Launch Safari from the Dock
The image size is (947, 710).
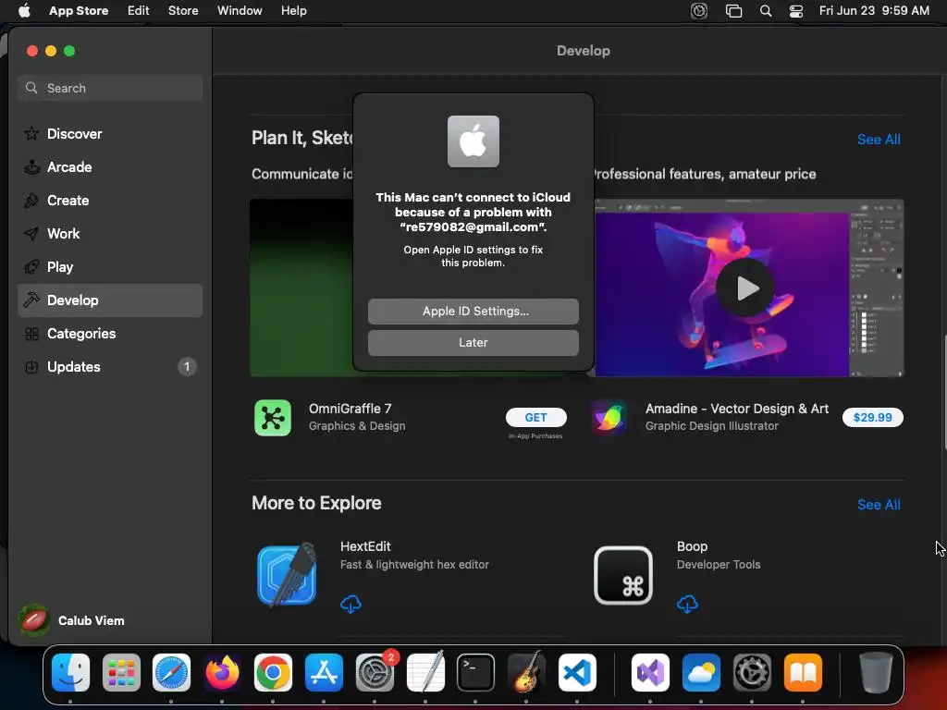(x=171, y=672)
